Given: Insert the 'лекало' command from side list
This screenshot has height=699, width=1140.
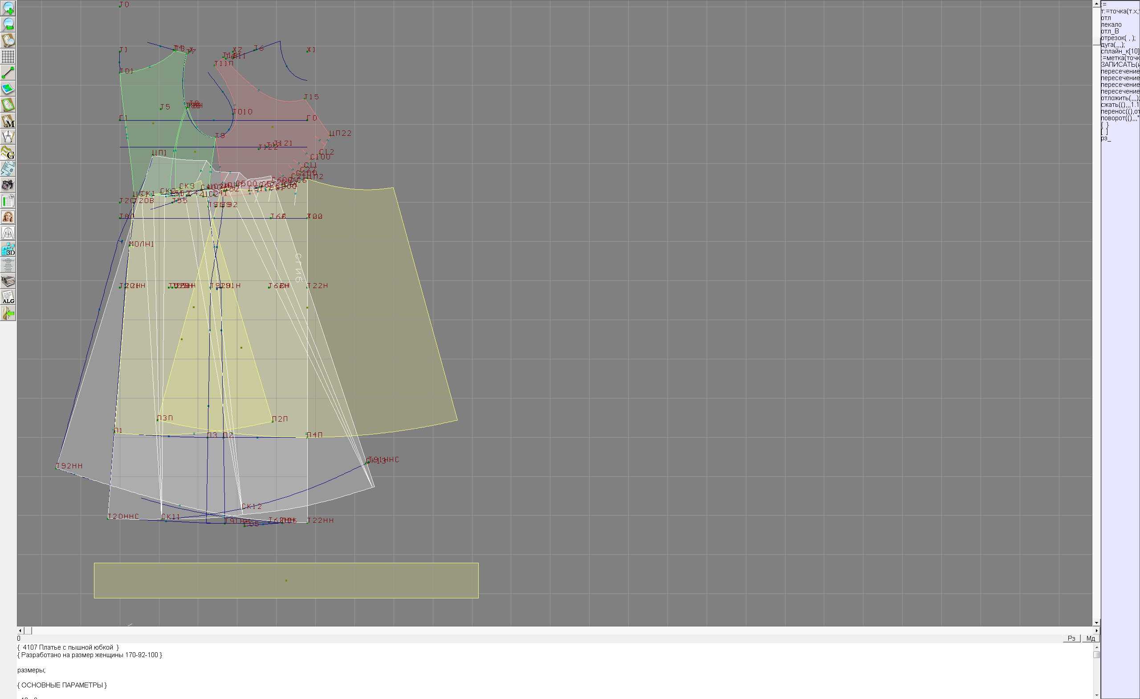Looking at the screenshot, I should [1111, 24].
